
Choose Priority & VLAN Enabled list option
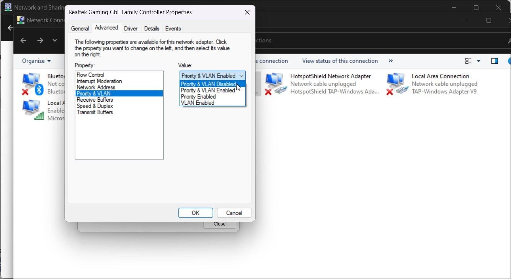[x=212, y=90]
